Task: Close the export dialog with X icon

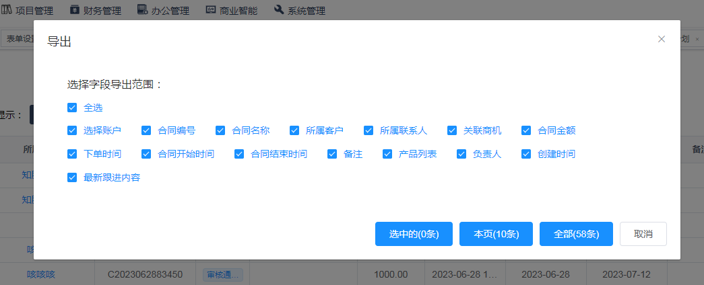Action: [662, 40]
